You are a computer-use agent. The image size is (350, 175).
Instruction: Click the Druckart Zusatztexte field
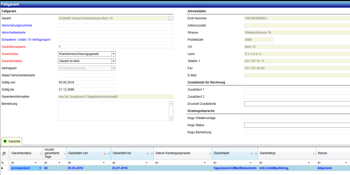pos(296,104)
